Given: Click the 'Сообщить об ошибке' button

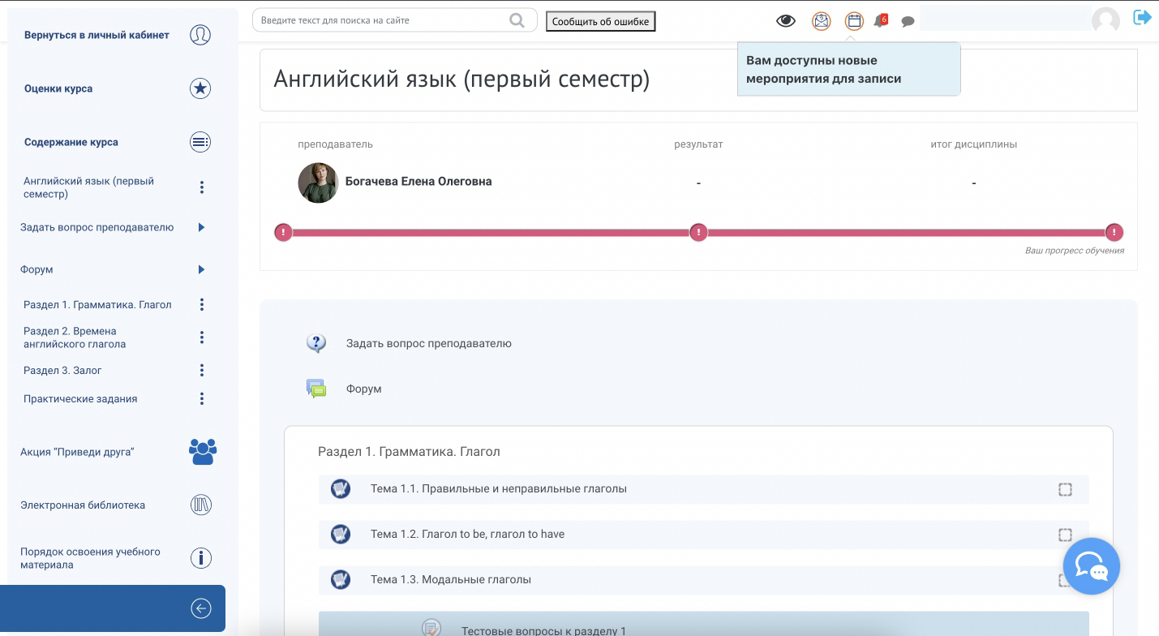Looking at the screenshot, I should pos(600,22).
